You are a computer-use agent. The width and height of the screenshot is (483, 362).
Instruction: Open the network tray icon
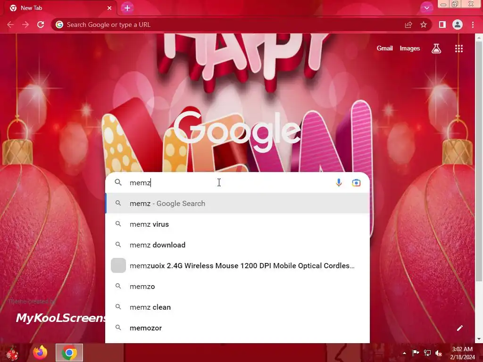coord(427,353)
